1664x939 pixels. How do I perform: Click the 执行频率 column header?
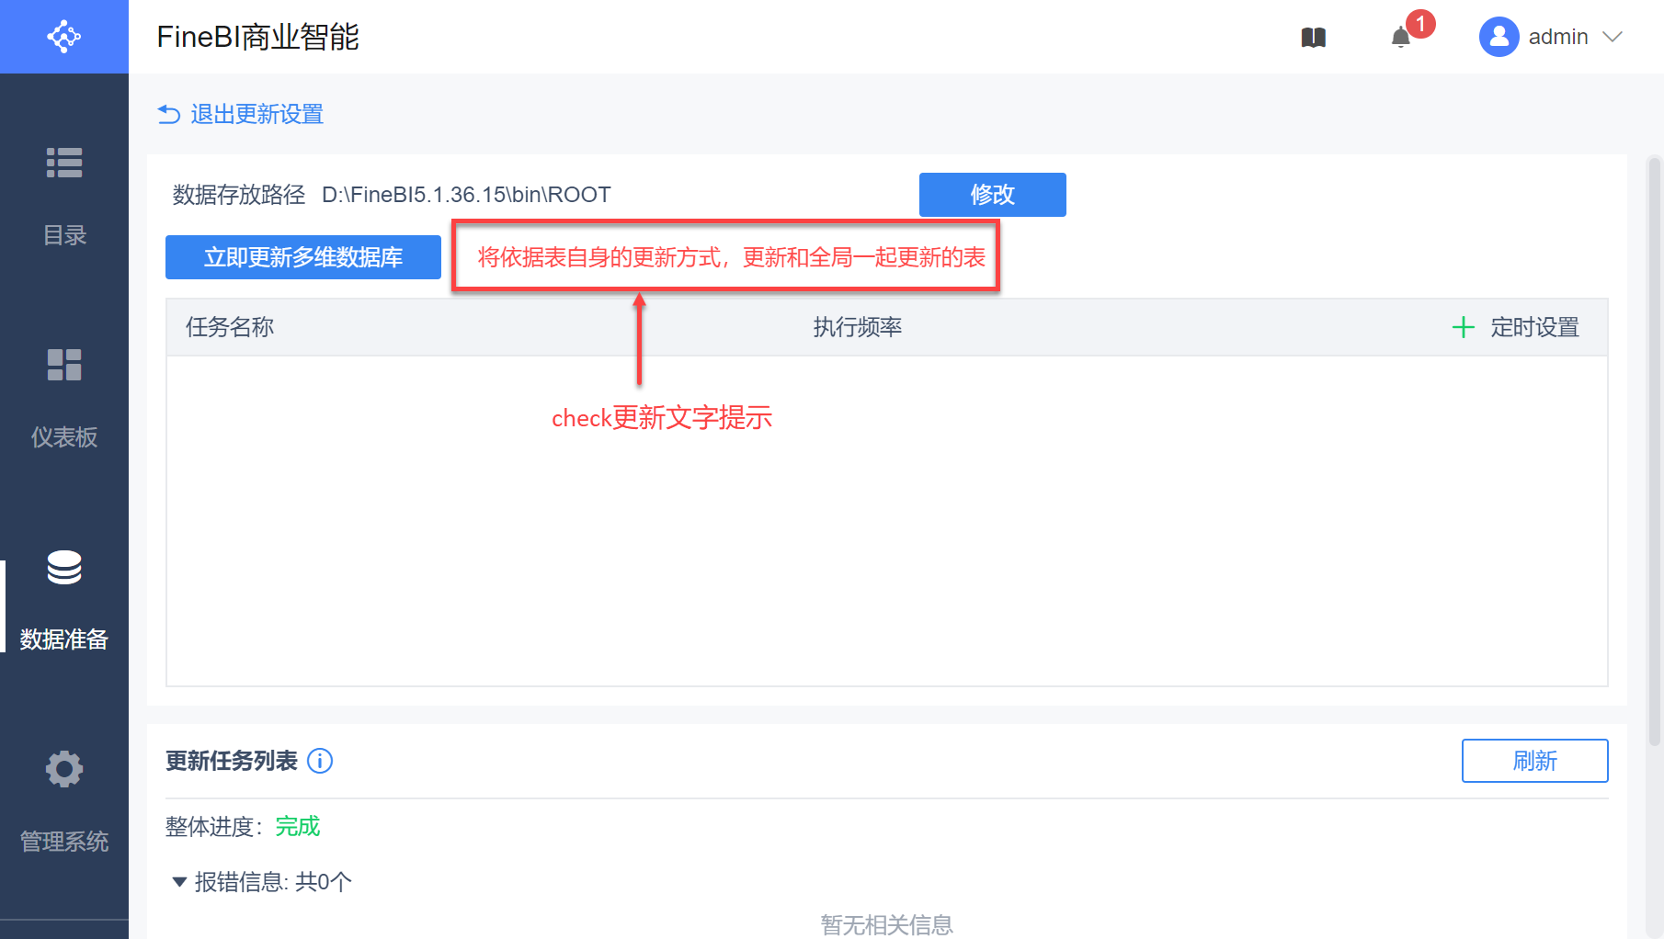point(858,327)
